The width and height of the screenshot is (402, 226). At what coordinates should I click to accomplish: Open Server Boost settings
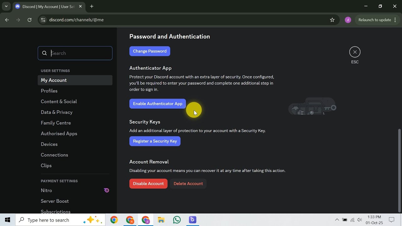pos(75,201)
